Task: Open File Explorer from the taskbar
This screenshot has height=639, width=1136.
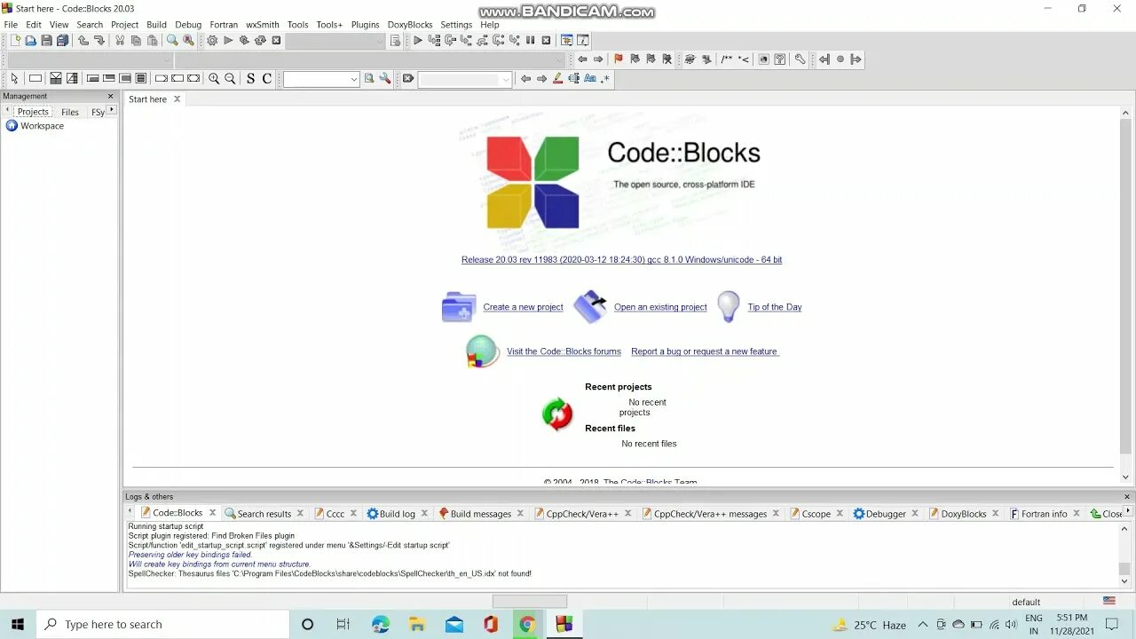Action: click(x=417, y=625)
